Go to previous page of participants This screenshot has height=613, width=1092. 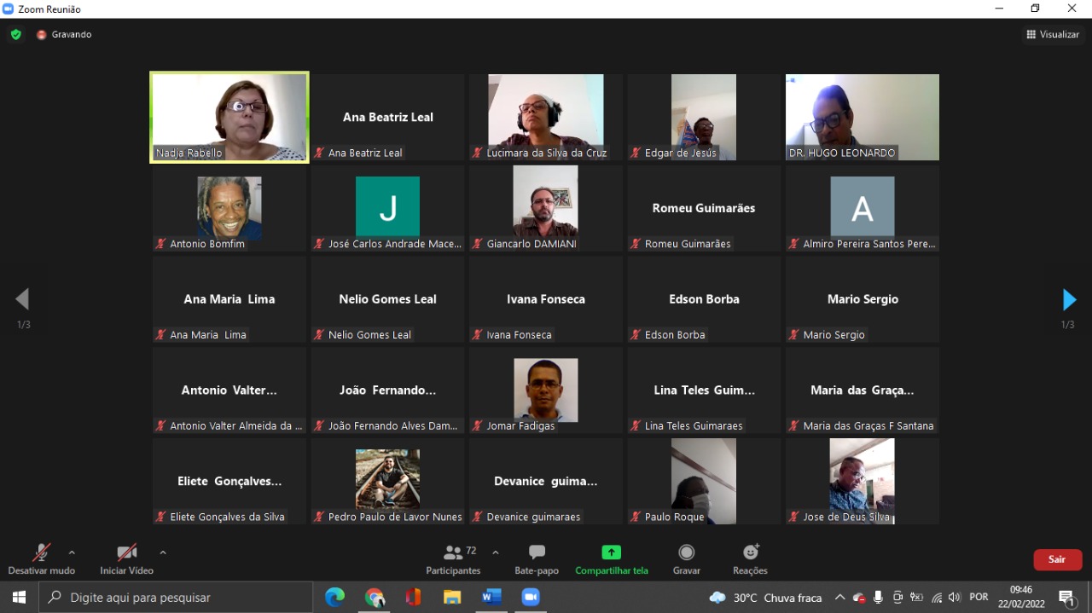click(x=23, y=299)
